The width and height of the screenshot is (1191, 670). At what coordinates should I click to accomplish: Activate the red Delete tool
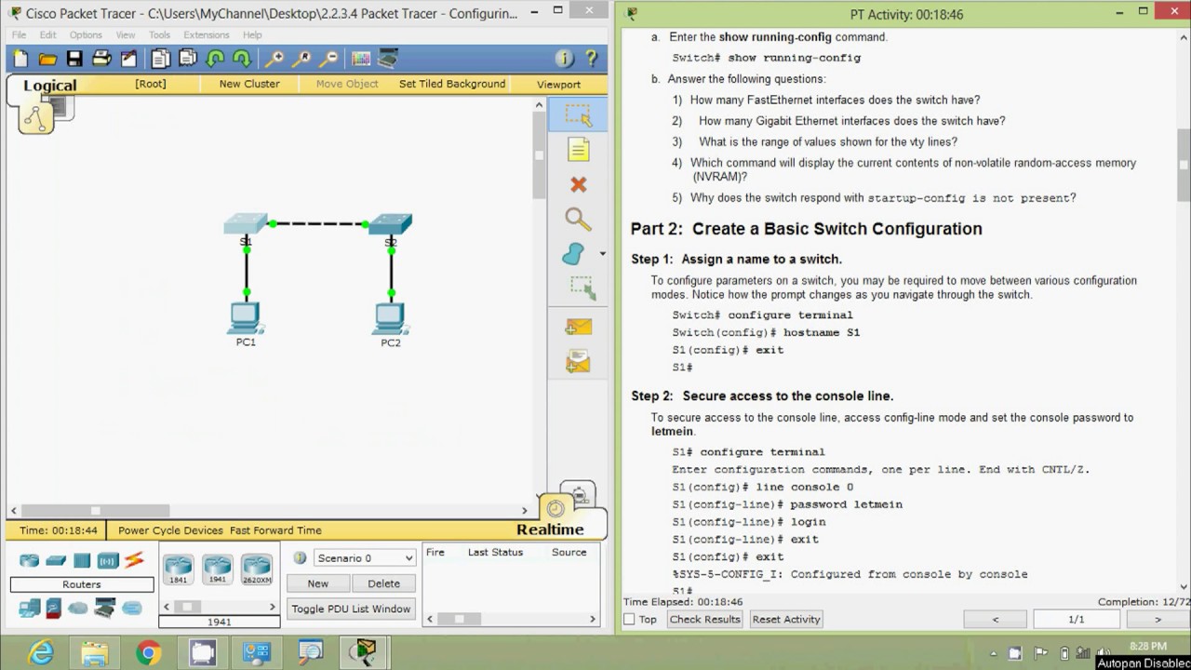point(578,184)
